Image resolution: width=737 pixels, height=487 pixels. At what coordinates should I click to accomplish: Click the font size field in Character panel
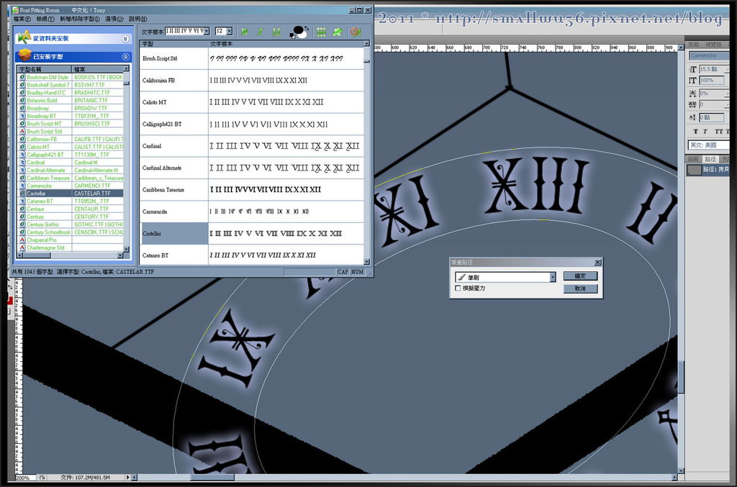[x=713, y=69]
